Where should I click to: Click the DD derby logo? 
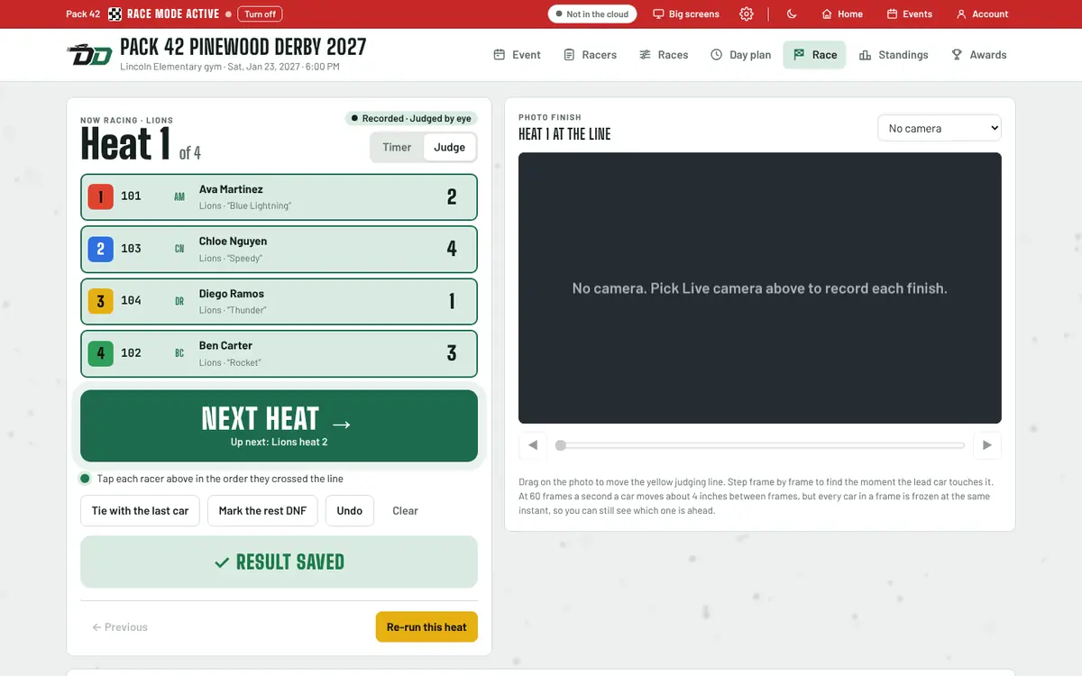(89, 55)
